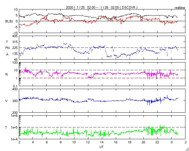Click the 'V' velocity axis label
This screenshot has width=189, height=151.
pyautogui.click(x=6, y=101)
